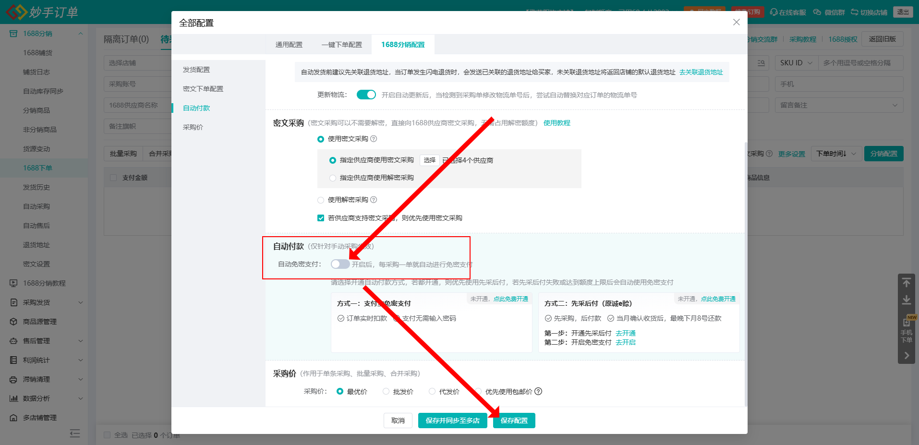Click the help icon beside 使用解密采购

pyautogui.click(x=374, y=200)
